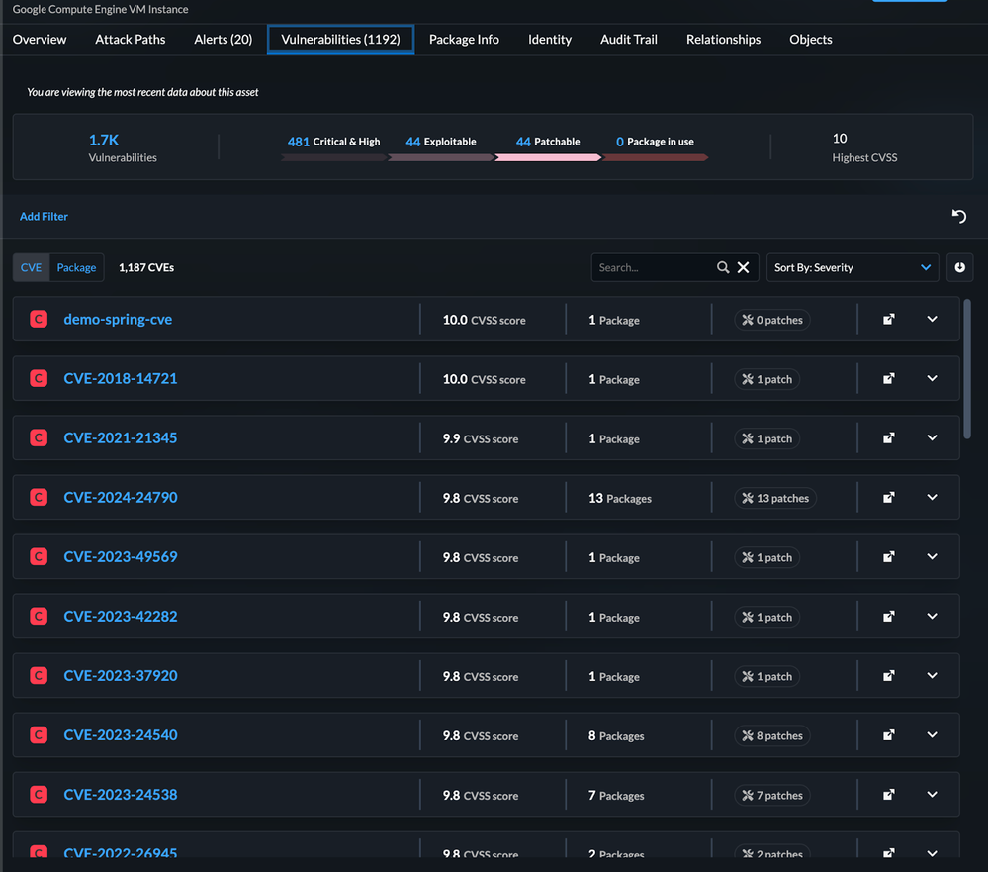Image resolution: width=988 pixels, height=872 pixels.
Task: Switch to the Attack Paths tab
Action: tap(131, 40)
